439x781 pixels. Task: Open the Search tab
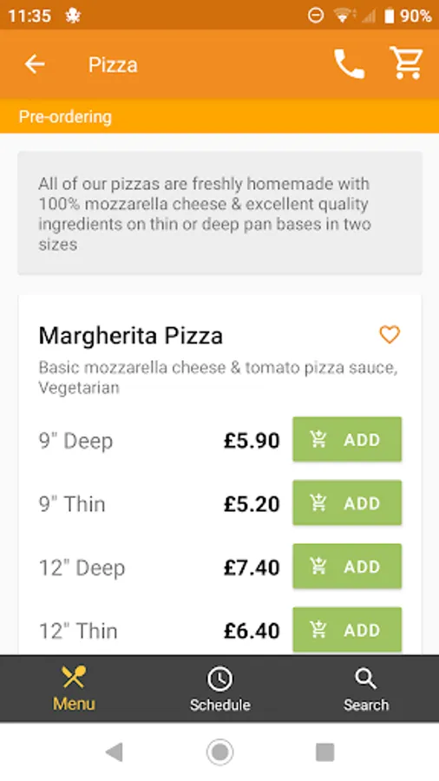366,689
